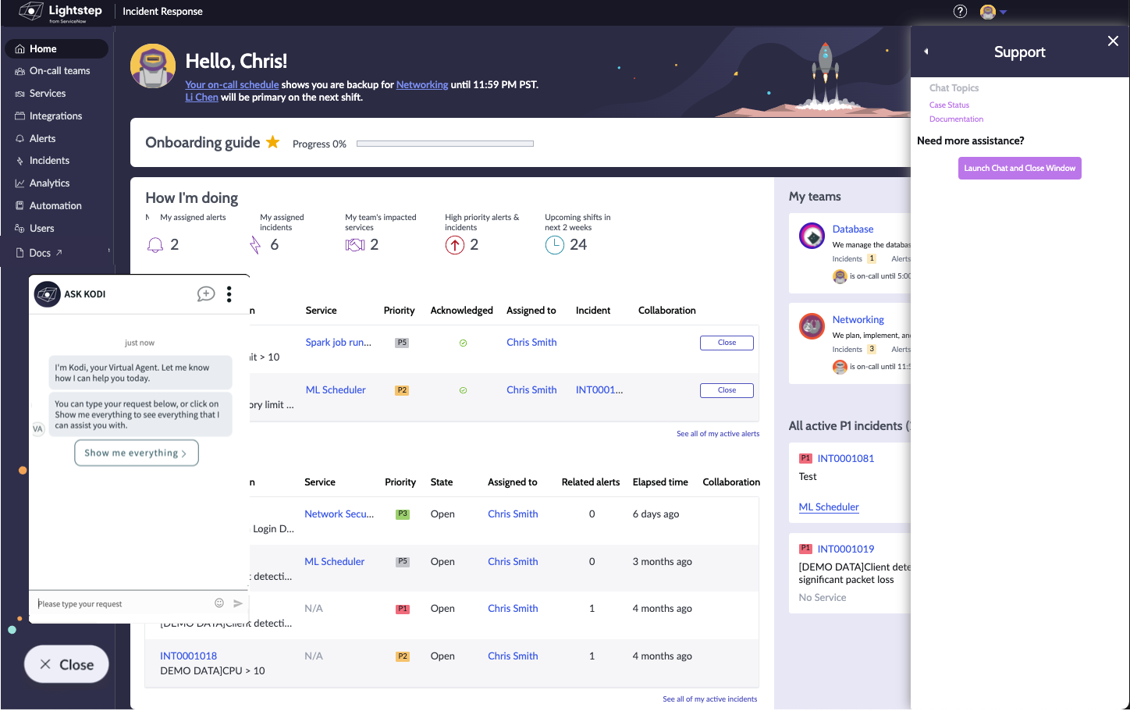Viewport: 1130px width, 711px height.
Task: Click the on-call user avatar in Networking card
Action: (x=840, y=367)
